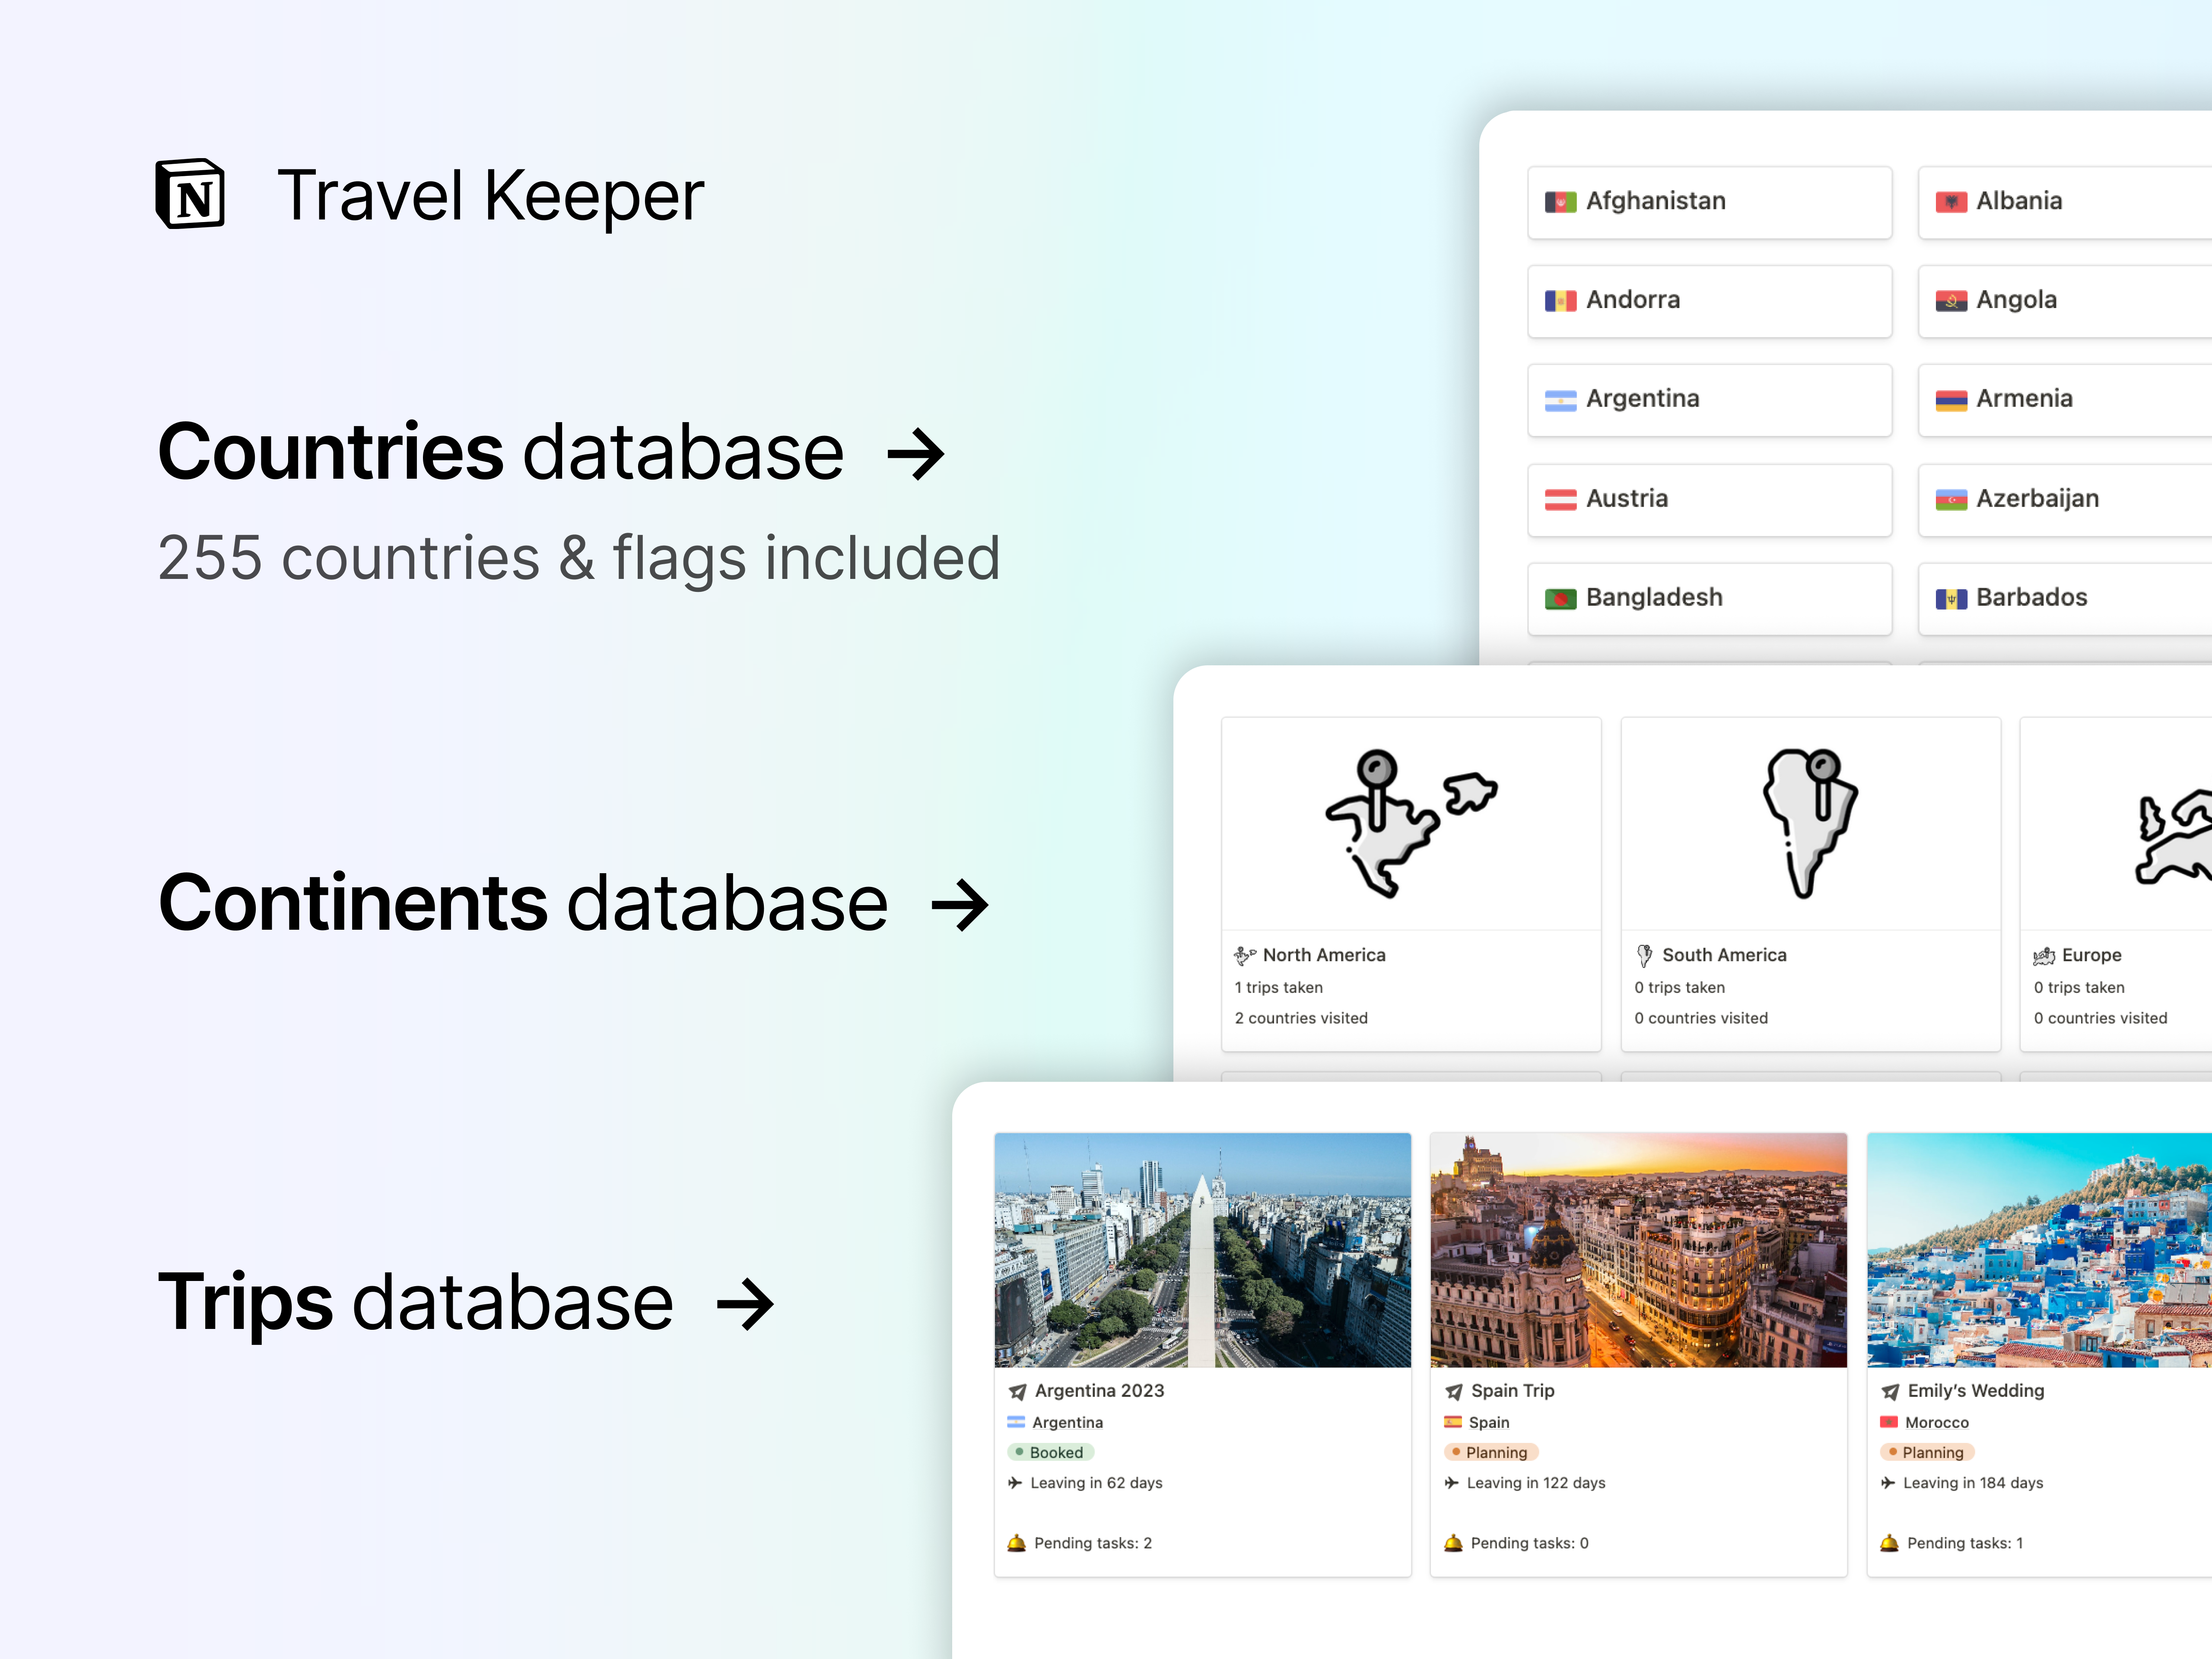Open the Buenos Aires photo on Argentina 2023
This screenshot has height=1659, width=2212.
click(1203, 1250)
